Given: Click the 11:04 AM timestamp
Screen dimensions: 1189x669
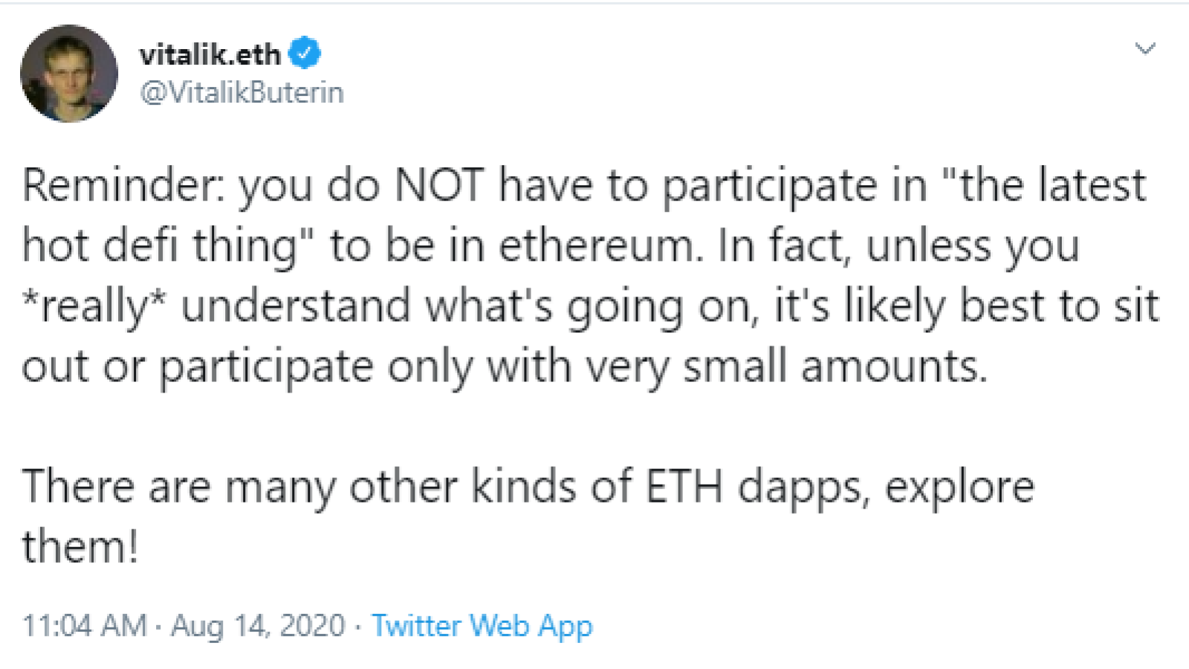Looking at the screenshot, I should pyautogui.click(x=85, y=626).
